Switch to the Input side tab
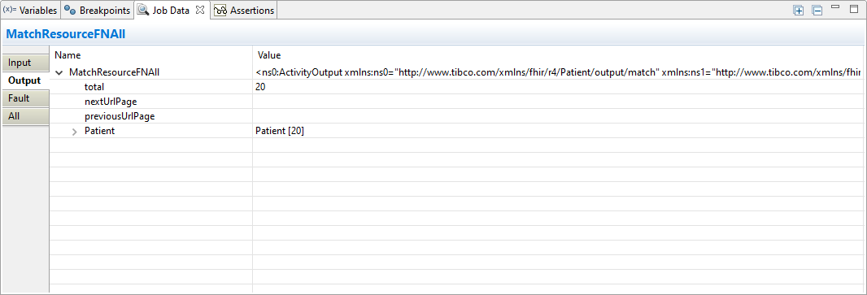This screenshot has width=867, height=295. point(20,63)
